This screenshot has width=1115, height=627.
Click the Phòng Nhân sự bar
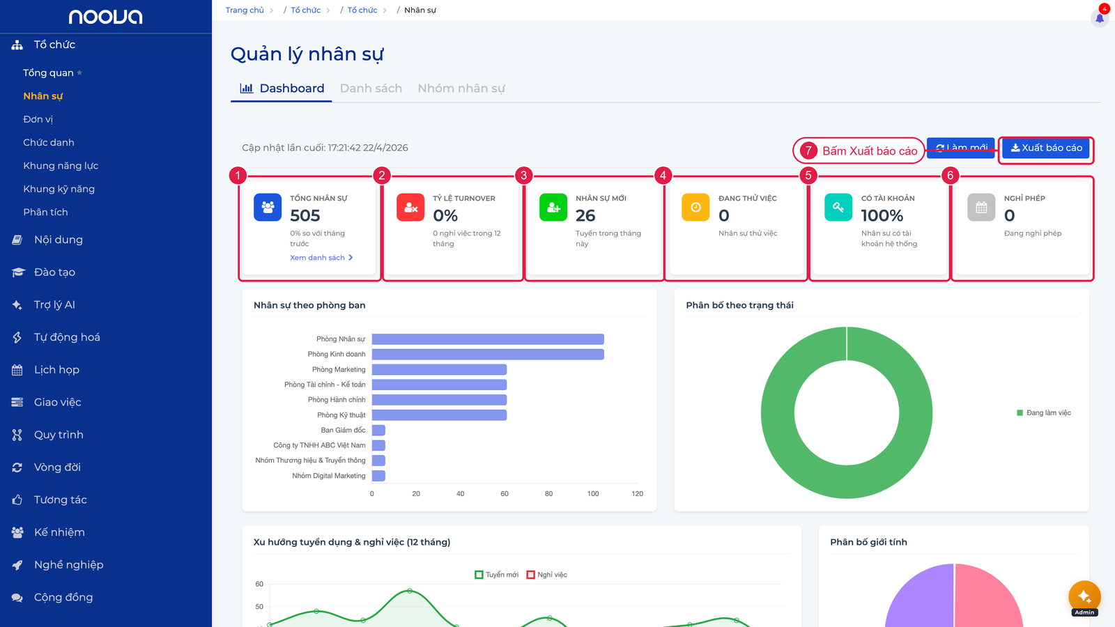tap(488, 339)
